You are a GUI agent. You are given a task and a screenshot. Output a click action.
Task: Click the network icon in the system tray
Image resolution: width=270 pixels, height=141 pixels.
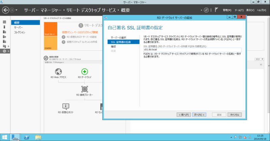point(240,137)
